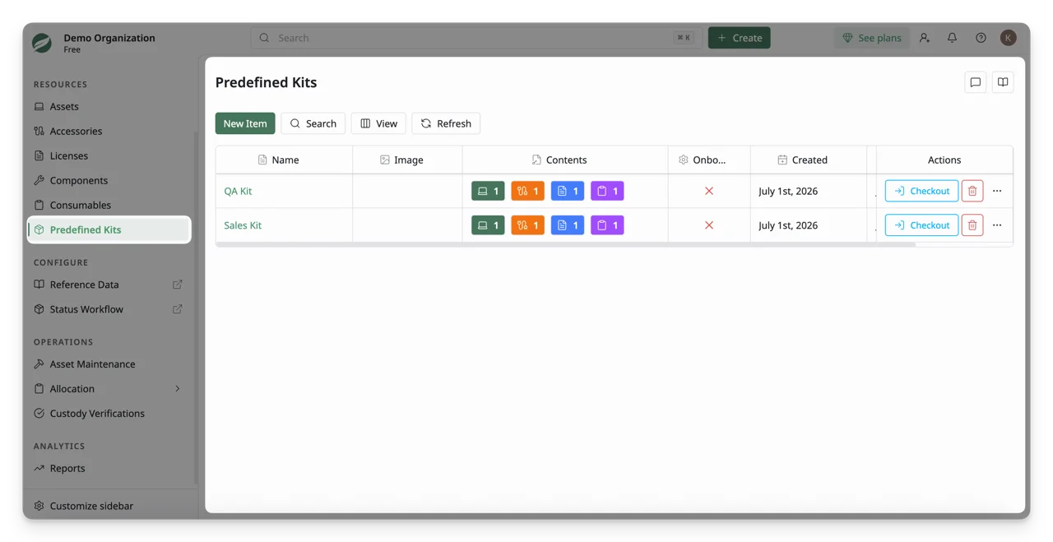
Task: Click into the top Search field
Action: coord(476,38)
